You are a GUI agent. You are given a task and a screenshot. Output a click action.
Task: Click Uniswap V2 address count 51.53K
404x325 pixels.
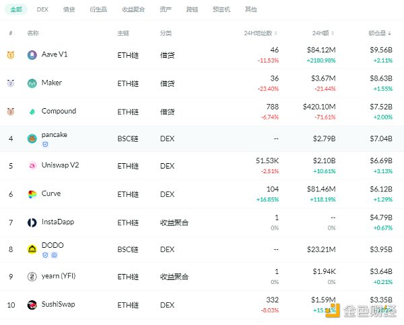click(267, 161)
